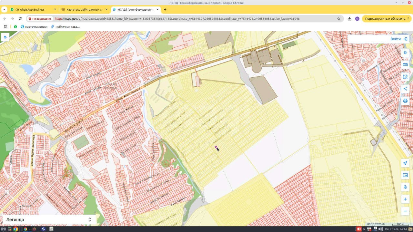This screenshot has width=413, height=232.
Task: Zoom in with the plus button
Action: pos(405,199)
